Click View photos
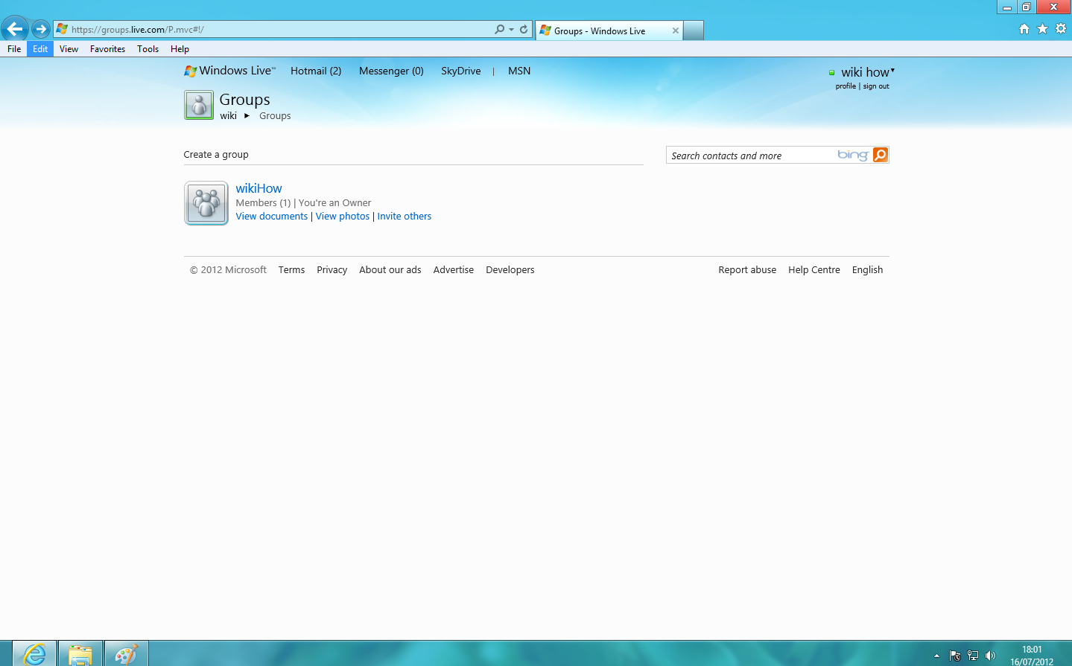 [343, 217]
